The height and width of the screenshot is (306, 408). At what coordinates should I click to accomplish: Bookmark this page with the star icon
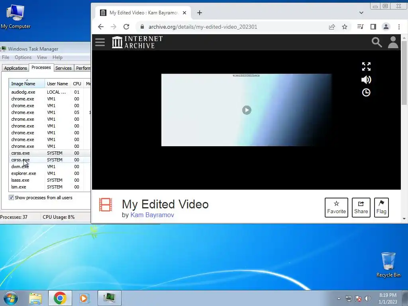[x=345, y=27]
